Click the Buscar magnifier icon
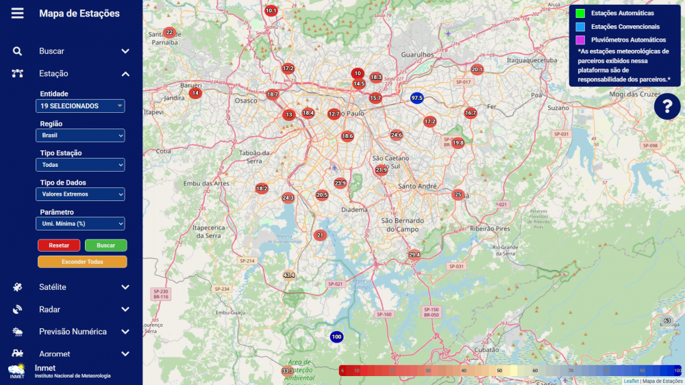 (x=17, y=51)
